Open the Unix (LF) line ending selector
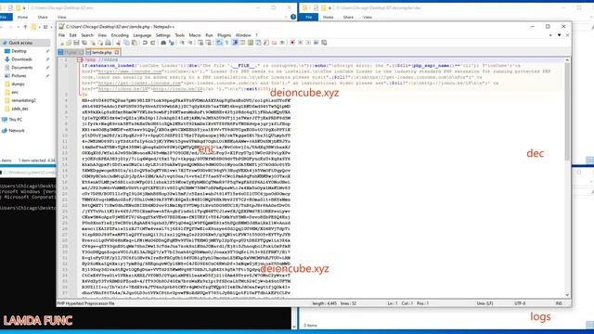This screenshot has height=334, width=594. (x=484, y=303)
